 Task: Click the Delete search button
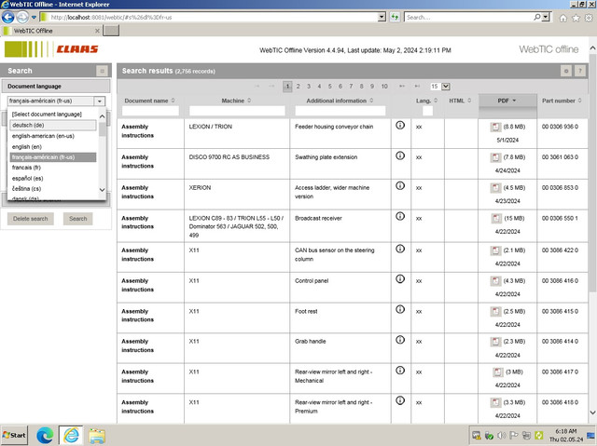coord(31,219)
